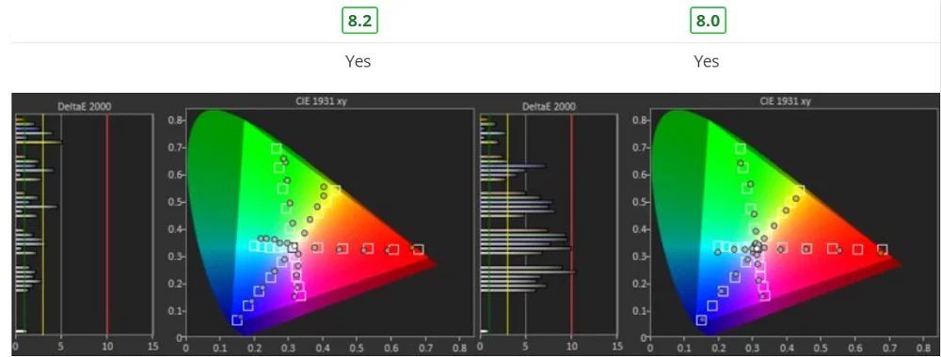The image size is (941, 357).
Task: Click white point target square in left CIE chart
Action: click(x=293, y=247)
